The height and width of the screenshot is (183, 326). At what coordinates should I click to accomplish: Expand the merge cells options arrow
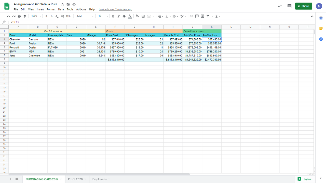click(x=153, y=16)
